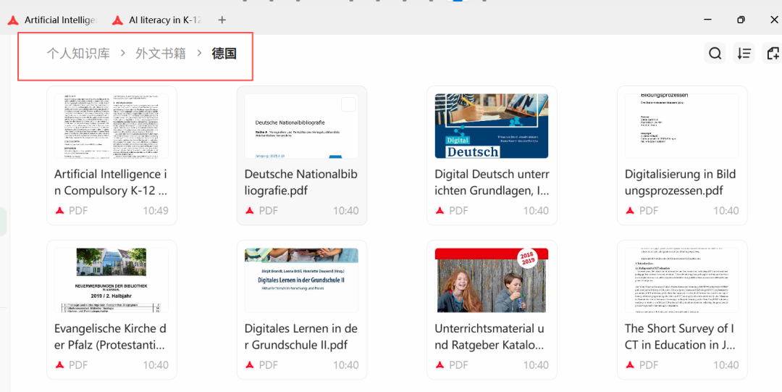Go to 个人知识库 in breadcrumb

[78, 54]
